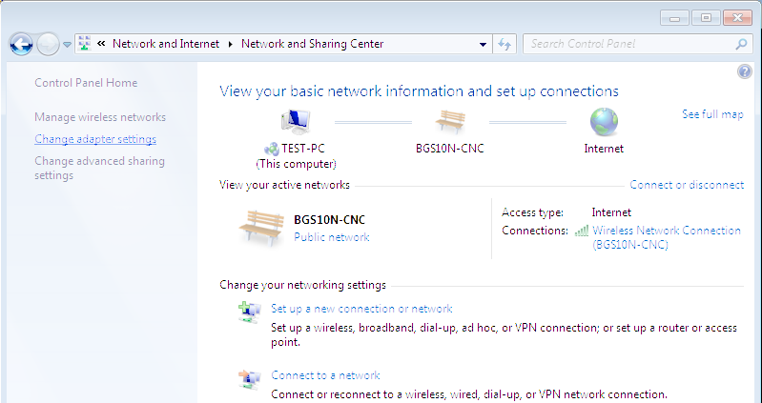The height and width of the screenshot is (403, 762).
Task: Click Change adapter settings link
Action: [95, 139]
